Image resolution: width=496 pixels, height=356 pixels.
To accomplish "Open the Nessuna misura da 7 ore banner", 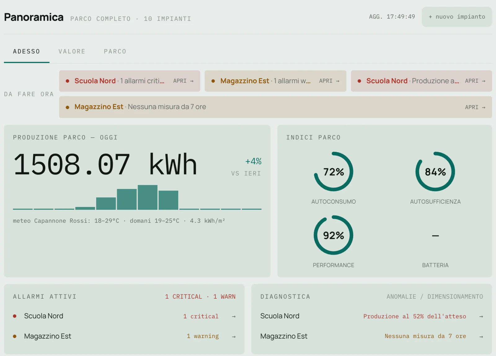I will (275, 107).
